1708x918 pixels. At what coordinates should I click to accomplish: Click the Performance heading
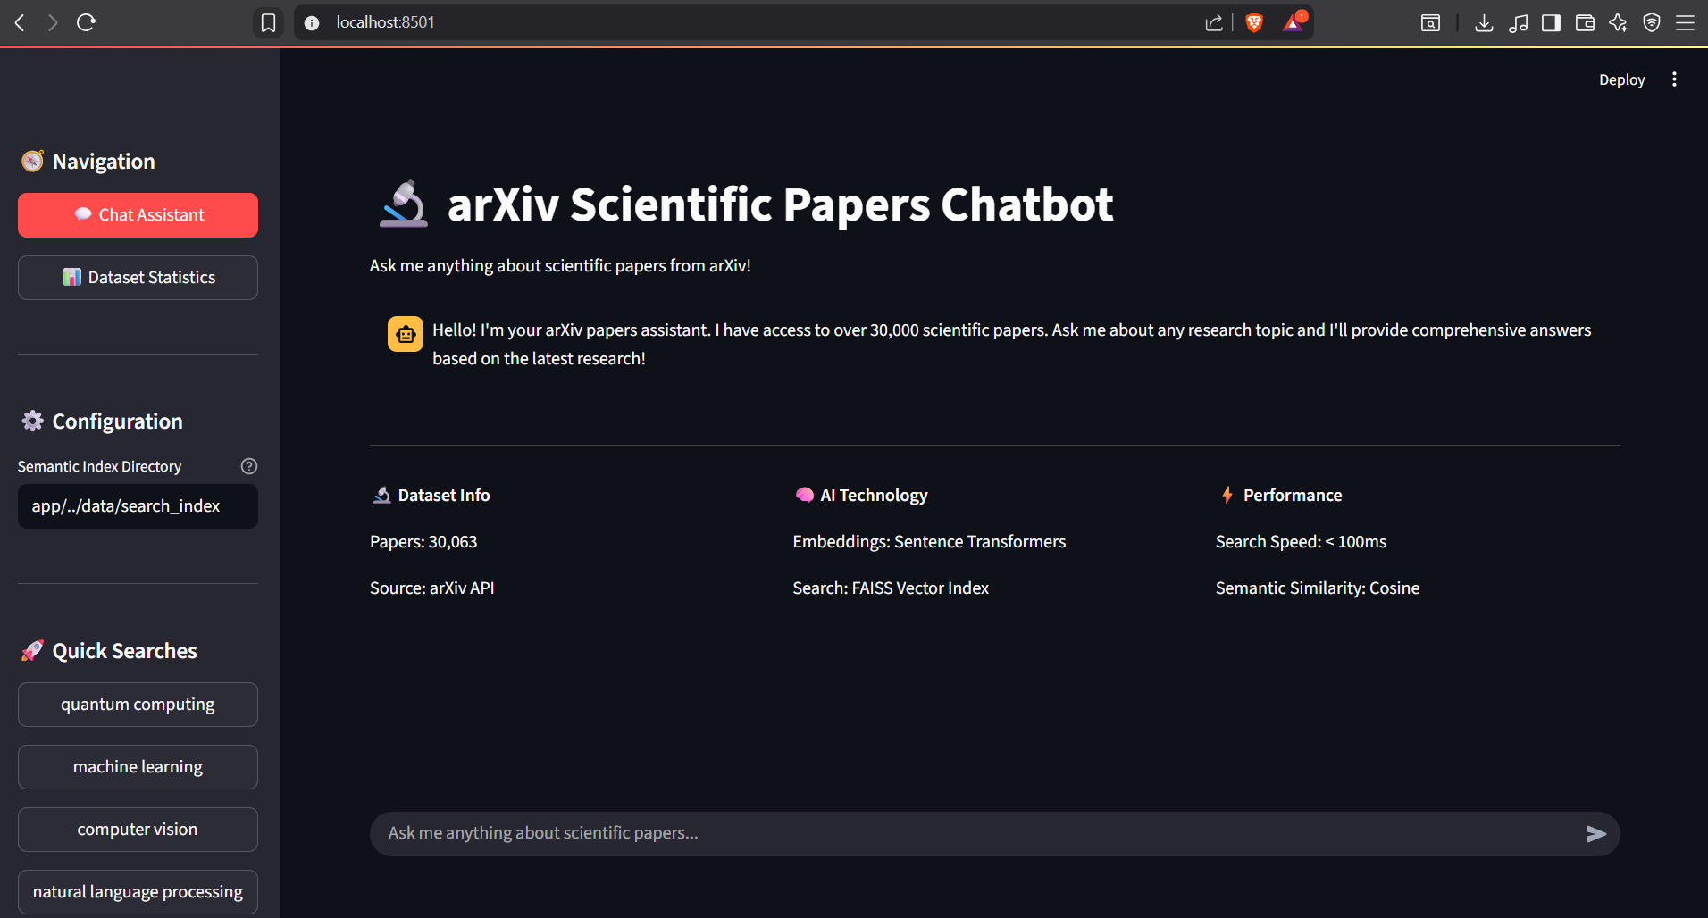(1293, 496)
